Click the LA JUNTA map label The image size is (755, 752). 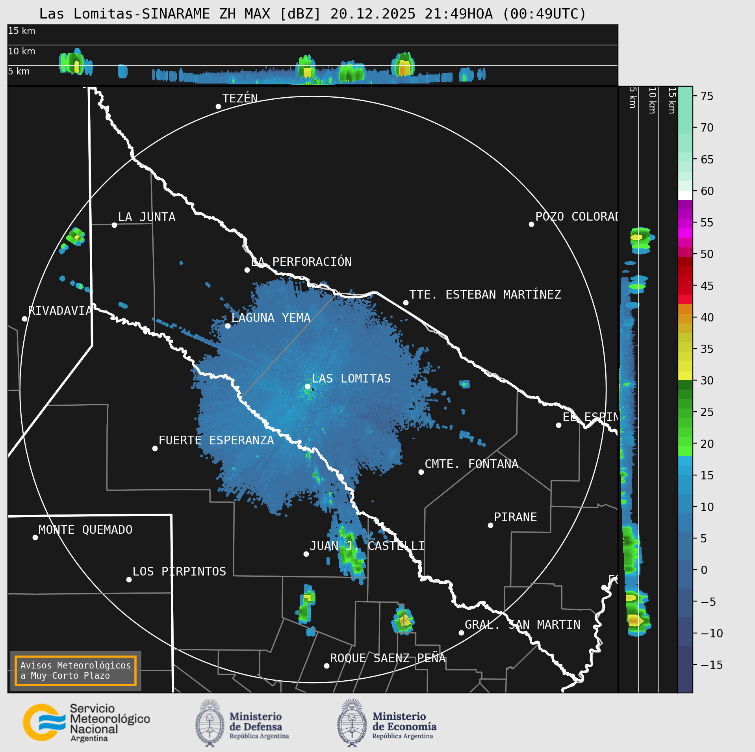point(147,217)
